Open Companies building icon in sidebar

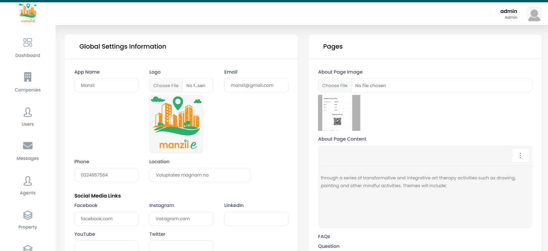[x=28, y=77]
